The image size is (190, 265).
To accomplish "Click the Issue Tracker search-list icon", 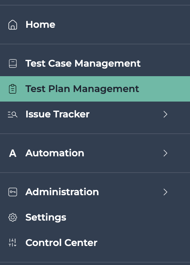I will pos(13,114).
